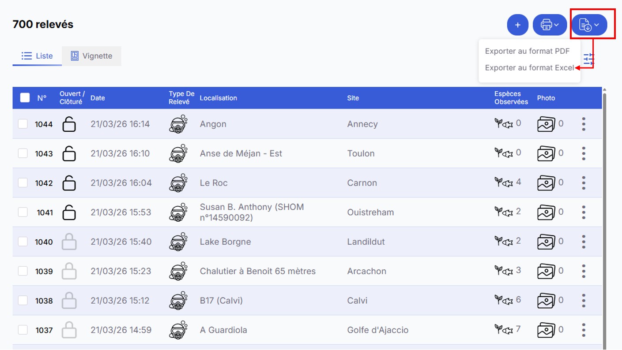622x350 pixels.
Task: Sort by the Date column header
Action: 98,98
